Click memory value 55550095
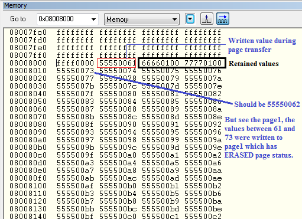Image resolution: width=302 pixels, height=219 pixels. (160, 132)
